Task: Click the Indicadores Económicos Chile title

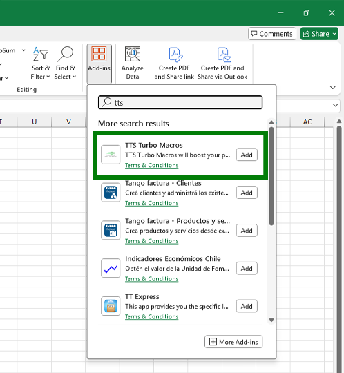Action: 173,258
